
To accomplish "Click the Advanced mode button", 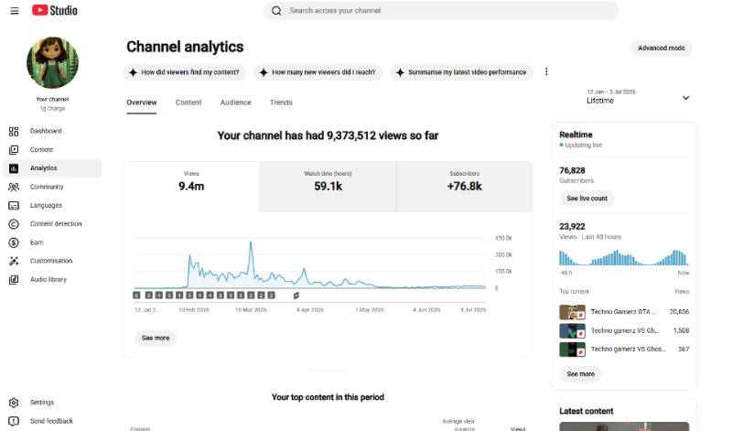I will [x=662, y=48].
